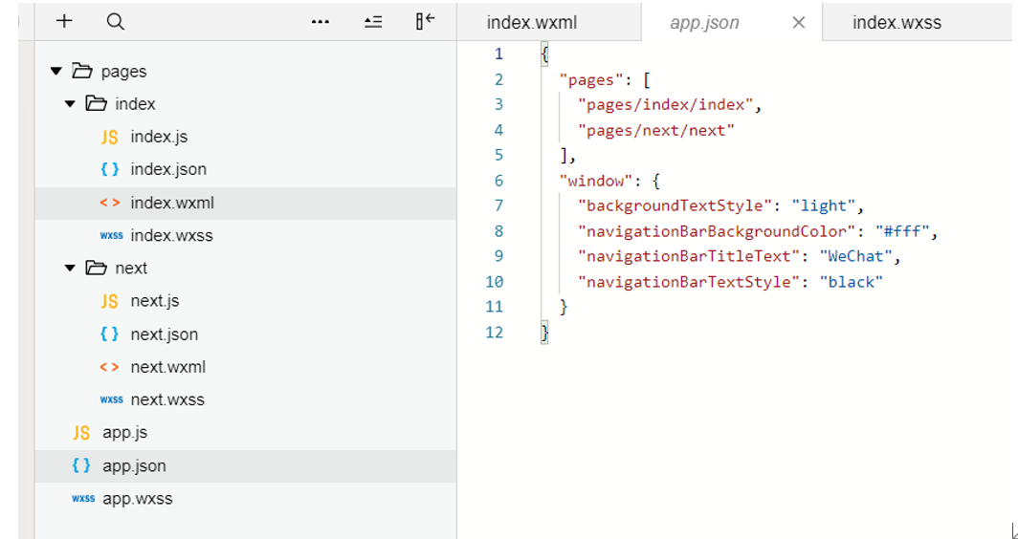Select the next folder label
This screenshot has width=1018, height=539.
[x=131, y=268]
